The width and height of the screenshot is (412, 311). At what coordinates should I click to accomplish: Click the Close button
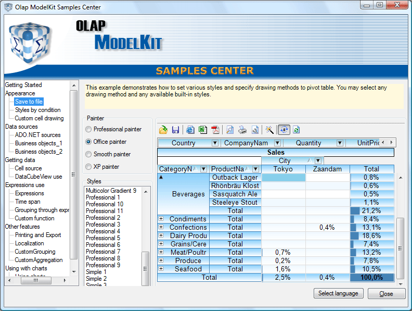point(386,294)
